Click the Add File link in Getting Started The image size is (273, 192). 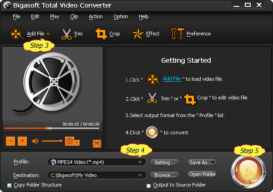click(172, 79)
